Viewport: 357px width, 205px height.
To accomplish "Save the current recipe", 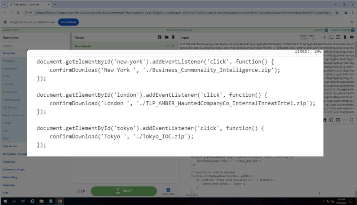I will pyautogui.click(x=160, y=37).
